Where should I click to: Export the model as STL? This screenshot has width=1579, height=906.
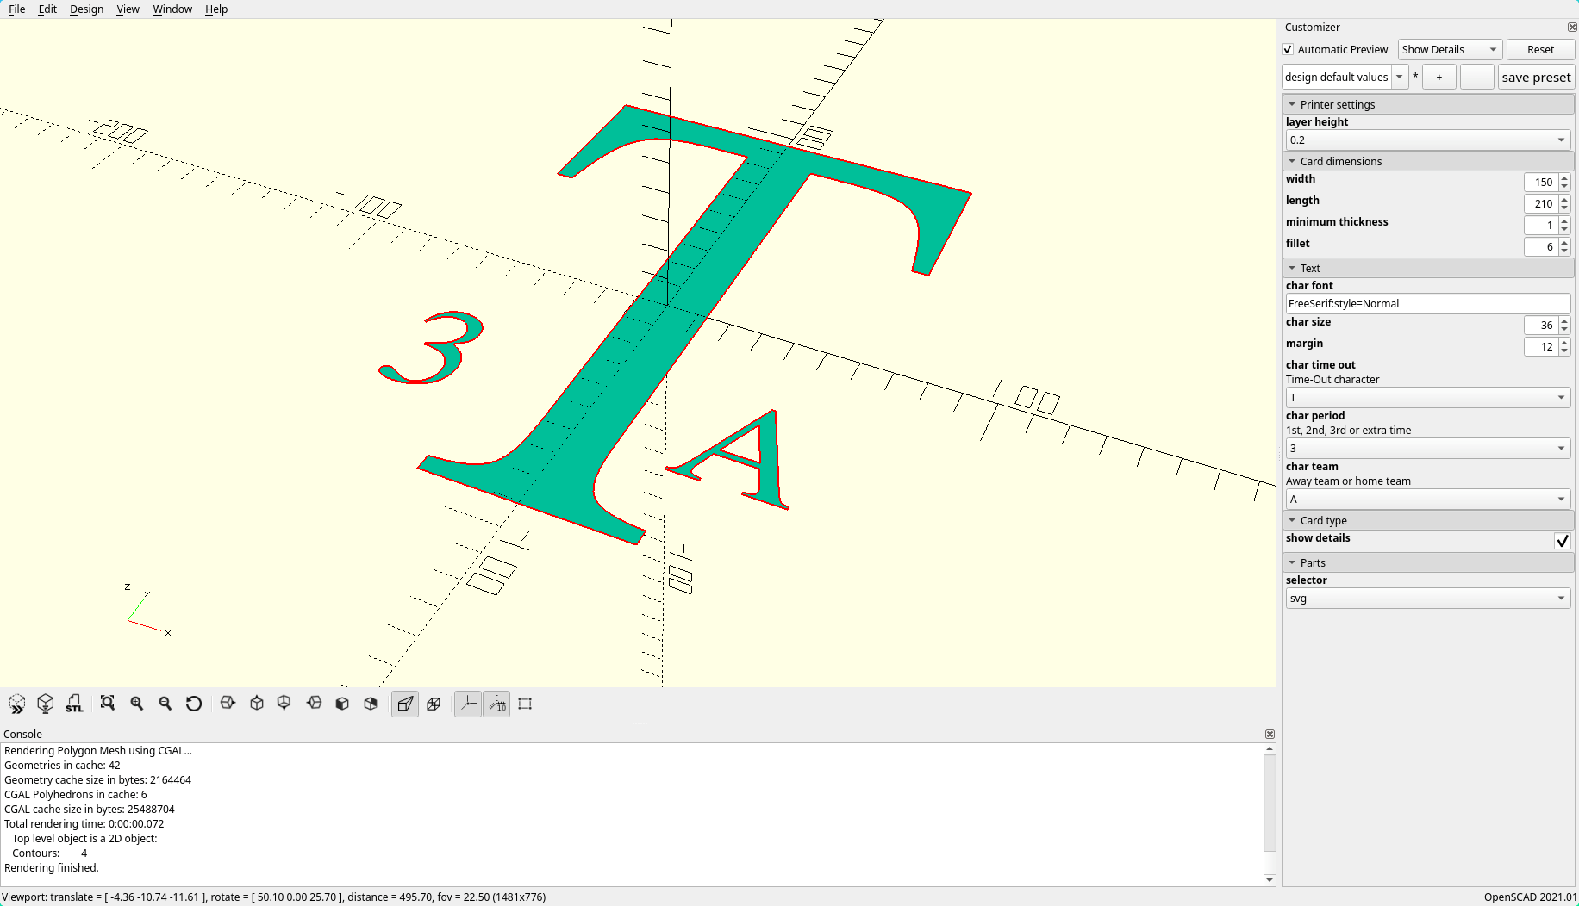[x=75, y=704]
